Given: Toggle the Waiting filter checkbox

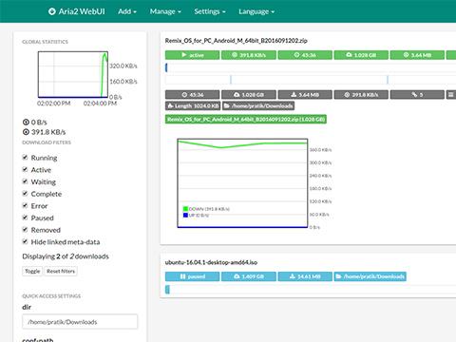Looking at the screenshot, I should coord(25,181).
